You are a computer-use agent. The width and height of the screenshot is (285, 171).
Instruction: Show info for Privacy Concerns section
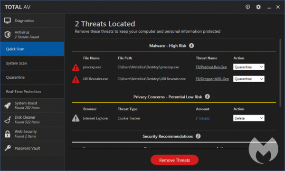point(207,97)
